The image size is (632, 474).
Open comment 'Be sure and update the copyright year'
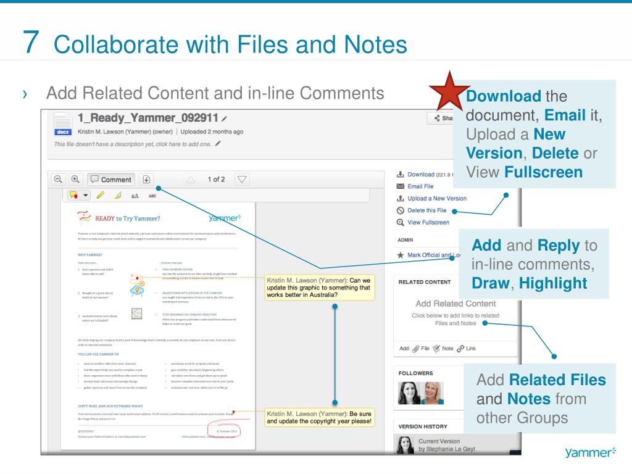pyautogui.click(x=320, y=418)
